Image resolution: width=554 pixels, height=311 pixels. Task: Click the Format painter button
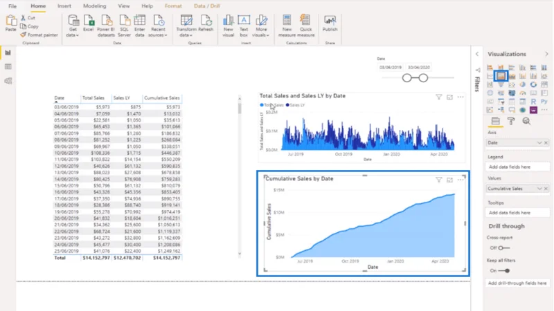point(39,35)
